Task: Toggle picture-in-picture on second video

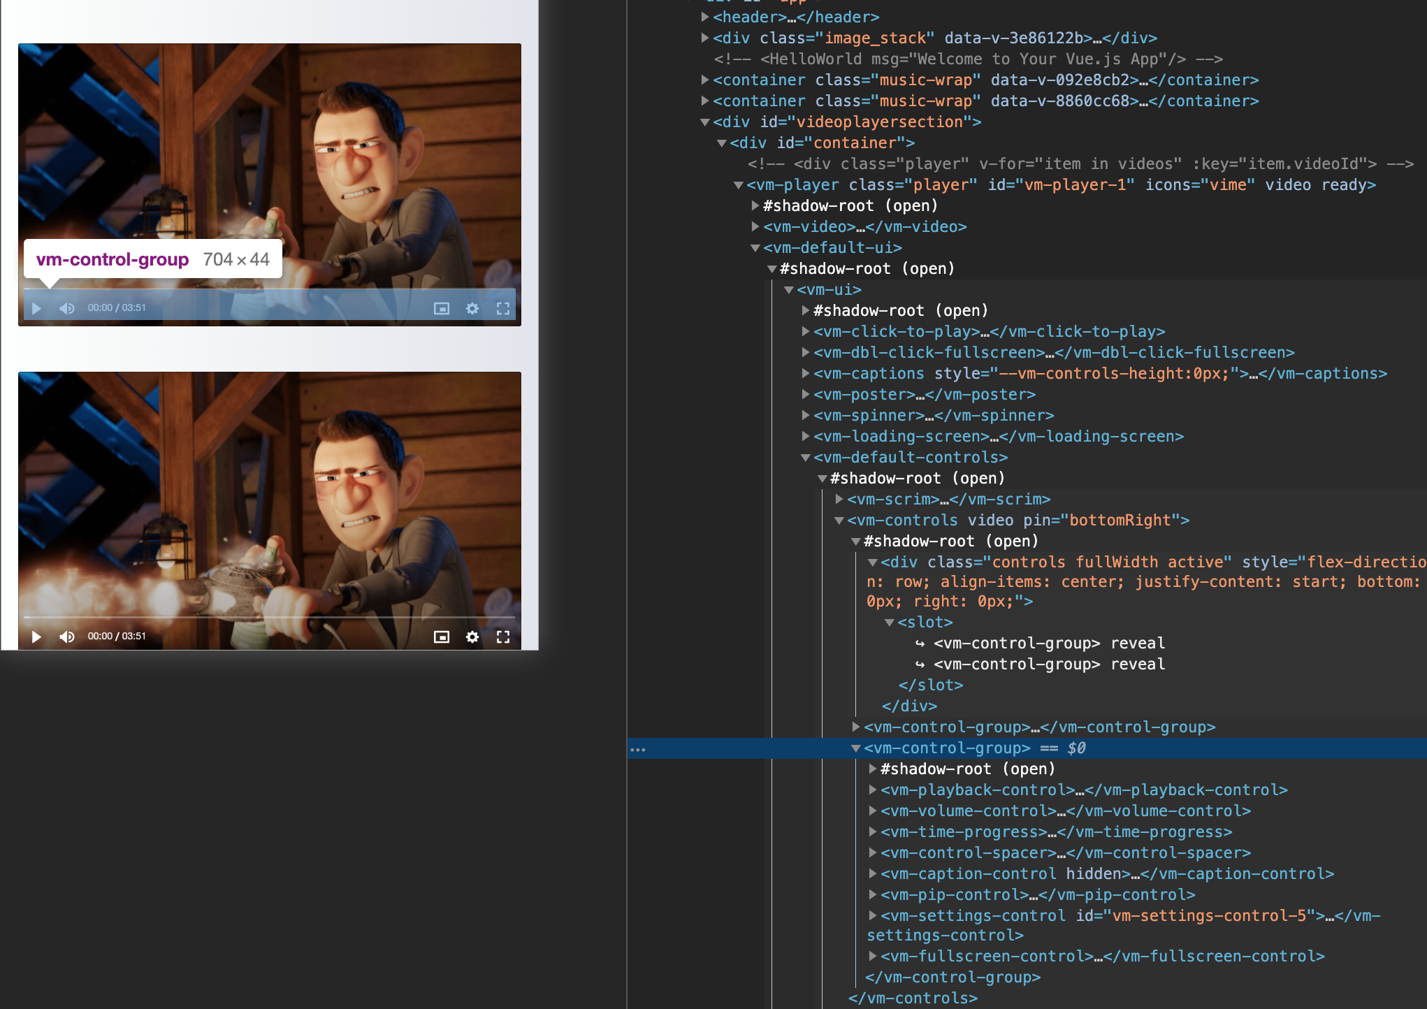Action: 441,637
